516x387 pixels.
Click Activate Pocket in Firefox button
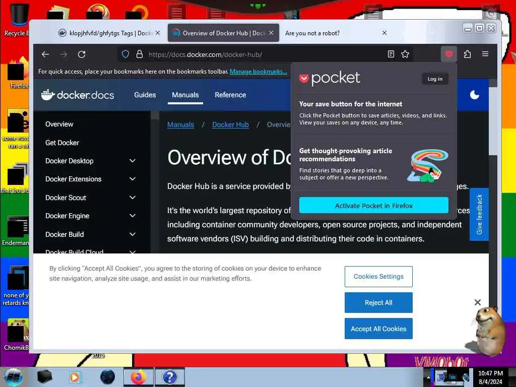[x=374, y=206]
